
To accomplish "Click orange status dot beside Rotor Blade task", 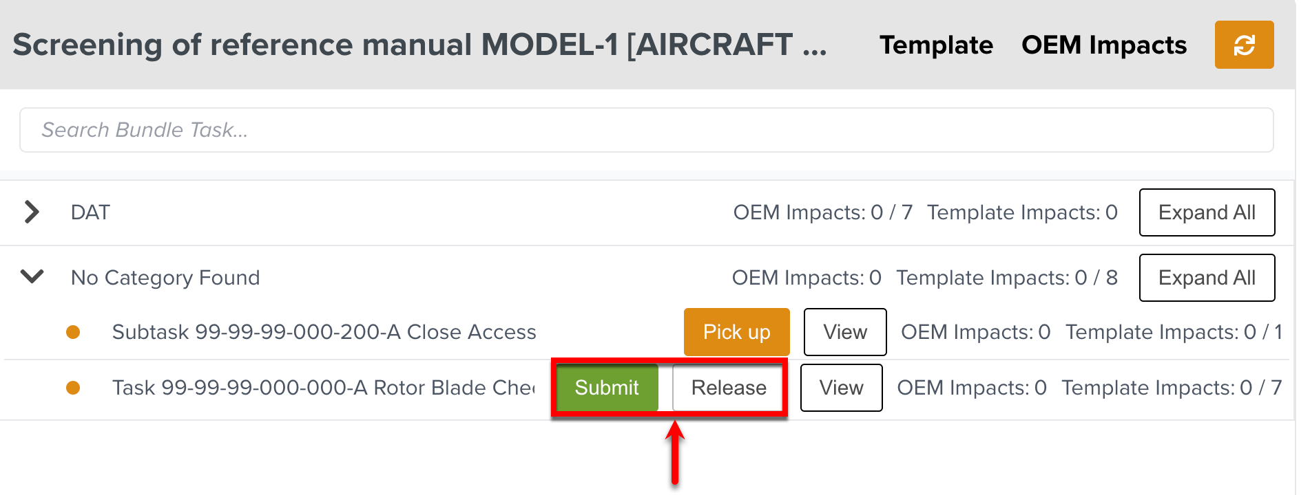I will (73, 388).
